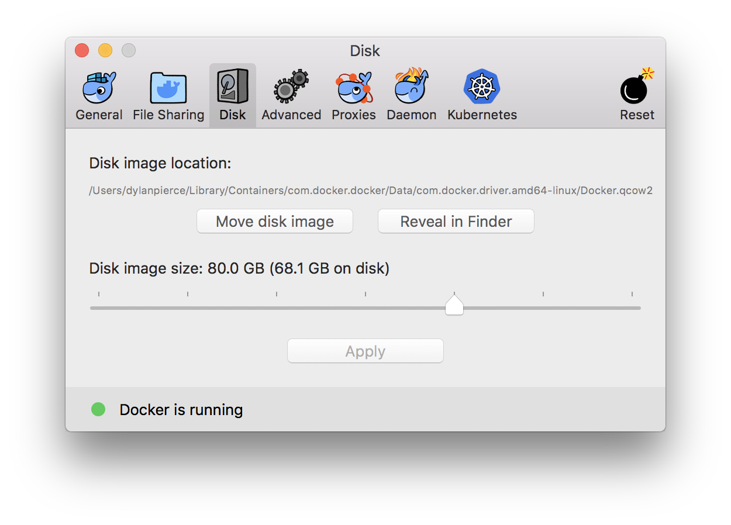Close the Disk preferences window
This screenshot has height=525, width=731.
82,50
